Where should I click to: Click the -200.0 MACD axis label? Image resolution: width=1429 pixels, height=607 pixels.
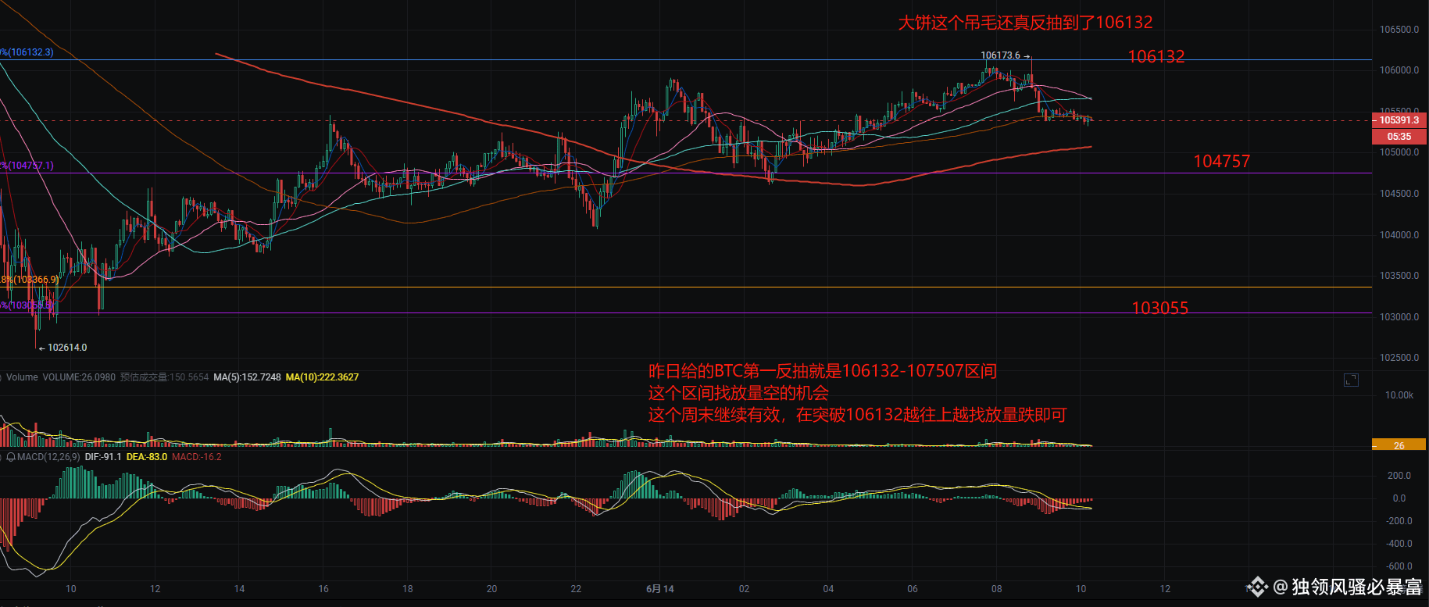(x=1398, y=521)
